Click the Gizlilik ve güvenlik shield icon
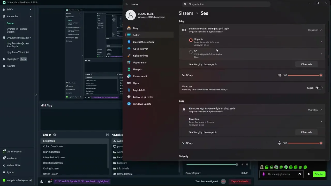The height and width of the screenshot is (186, 331). coord(129,97)
